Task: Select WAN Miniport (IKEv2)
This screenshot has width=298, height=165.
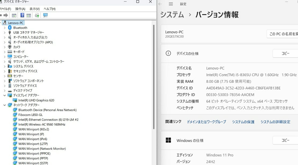Action: point(34,129)
